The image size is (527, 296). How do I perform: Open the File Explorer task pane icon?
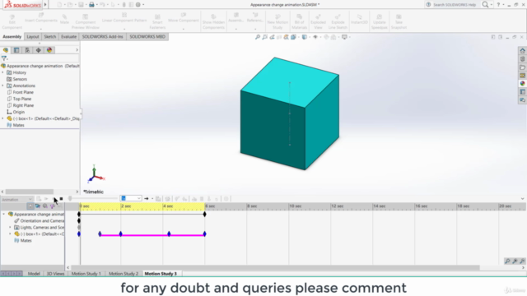(x=522, y=67)
